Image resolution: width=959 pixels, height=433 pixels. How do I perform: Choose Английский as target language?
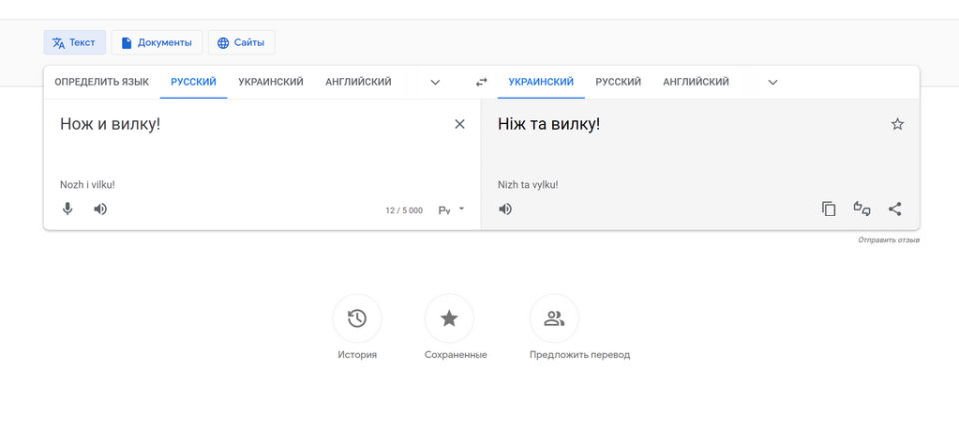coord(695,82)
